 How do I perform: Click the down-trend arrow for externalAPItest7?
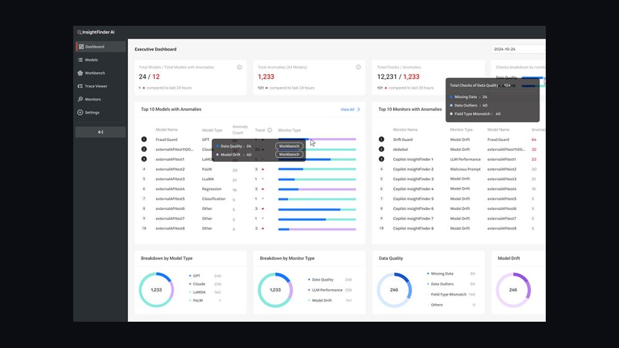pyautogui.click(x=263, y=219)
